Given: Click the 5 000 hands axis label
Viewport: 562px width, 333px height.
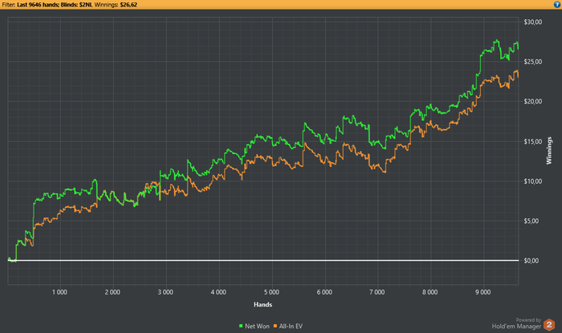Looking at the screenshot, I should point(271,293).
